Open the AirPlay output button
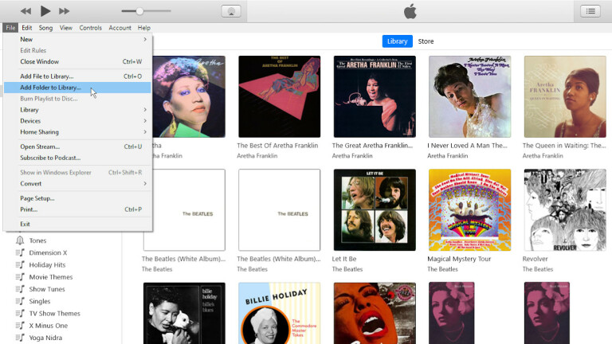This screenshot has width=612, height=344. click(231, 11)
